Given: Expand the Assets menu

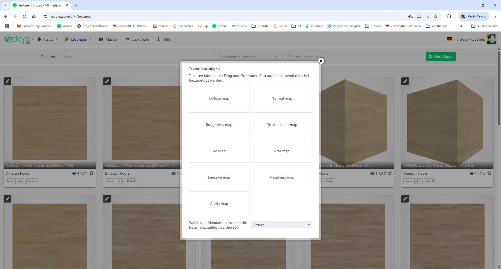Looking at the screenshot, I should pos(47,39).
